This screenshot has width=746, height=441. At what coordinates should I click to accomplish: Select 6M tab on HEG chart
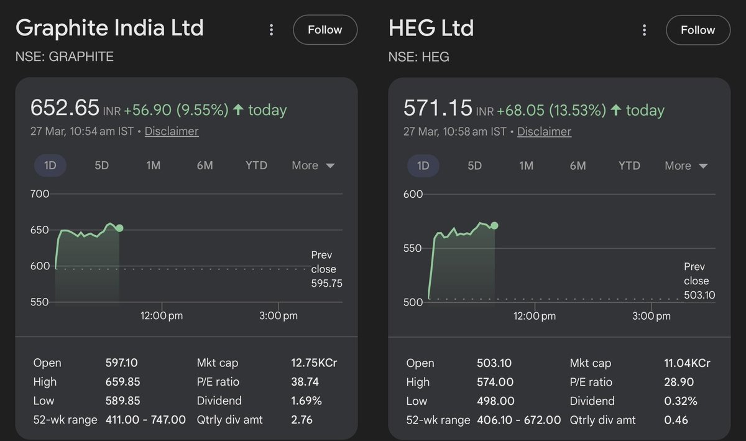coord(578,165)
